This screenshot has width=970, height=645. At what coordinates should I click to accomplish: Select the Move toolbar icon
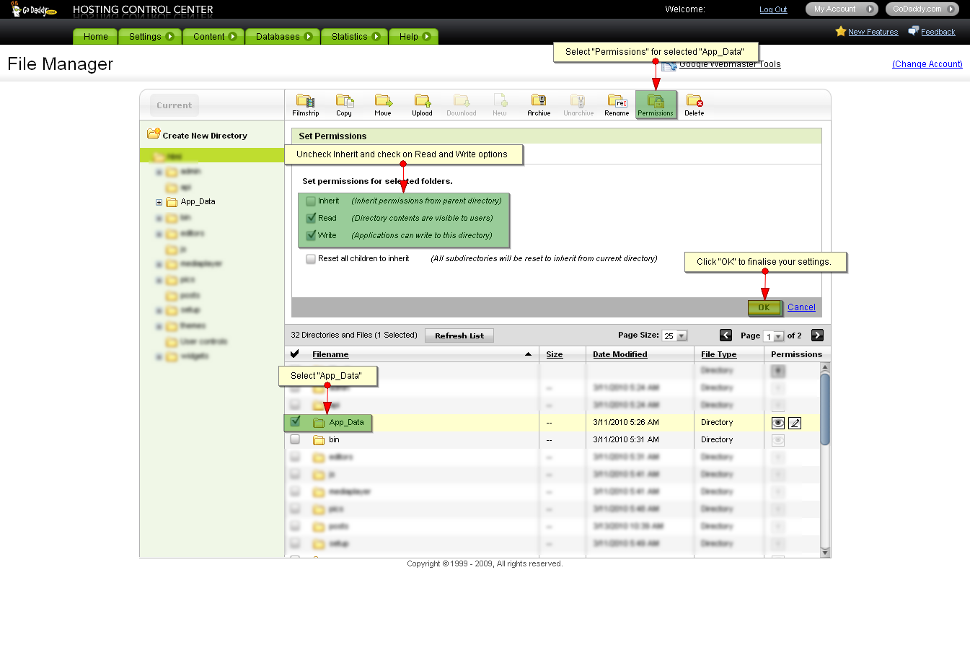click(383, 102)
